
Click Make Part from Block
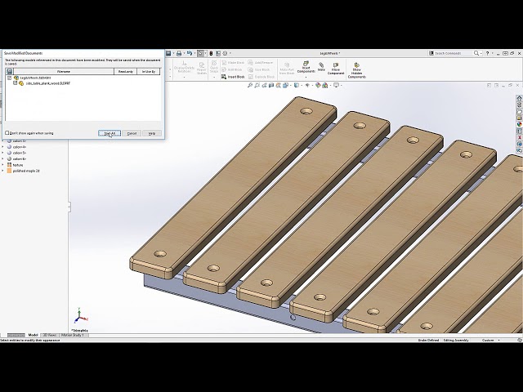(x=287, y=69)
